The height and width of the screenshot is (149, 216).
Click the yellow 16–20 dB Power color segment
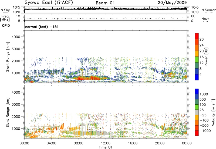point(197,54)
